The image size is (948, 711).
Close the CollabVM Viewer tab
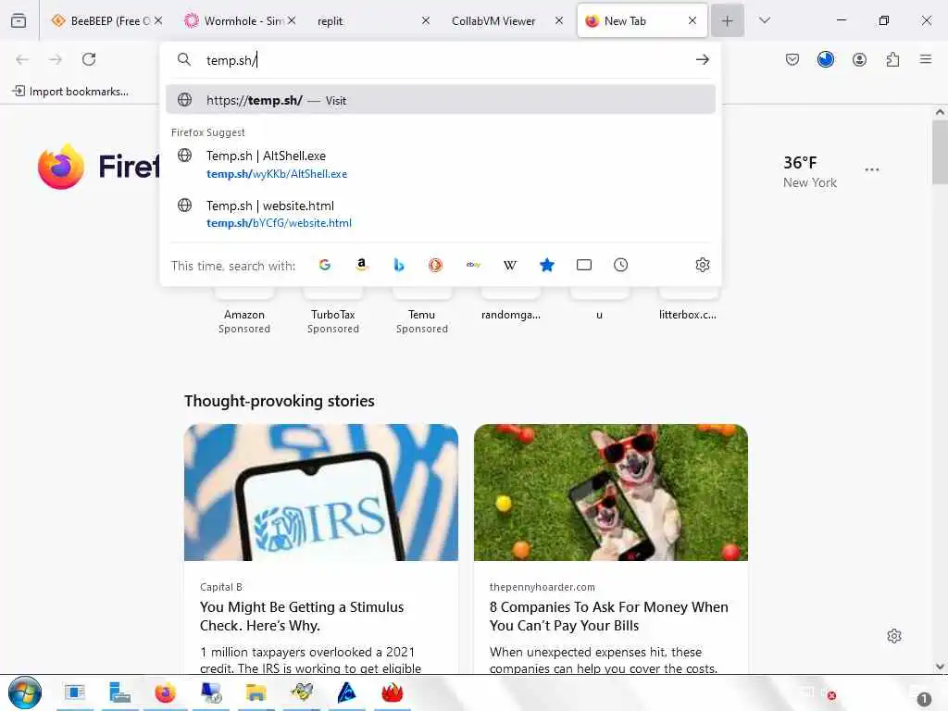[x=559, y=20]
